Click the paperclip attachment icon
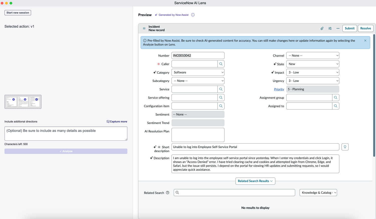 [322, 28]
